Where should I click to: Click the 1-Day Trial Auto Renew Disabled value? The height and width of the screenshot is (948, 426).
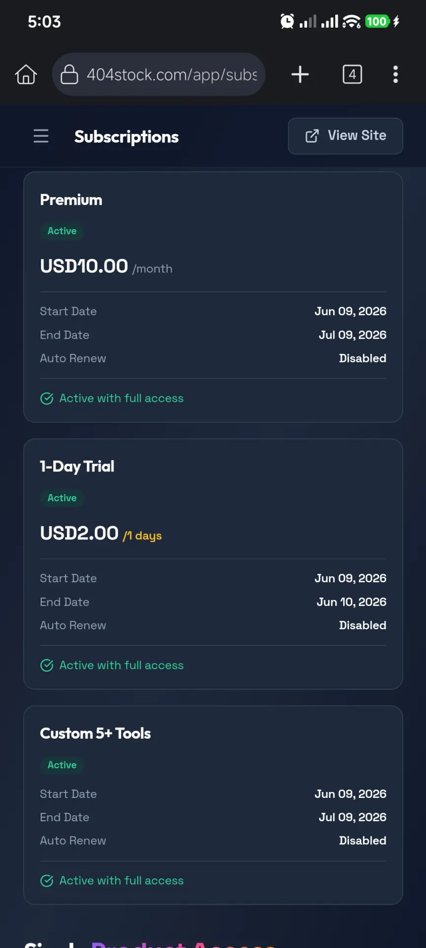pyautogui.click(x=362, y=626)
